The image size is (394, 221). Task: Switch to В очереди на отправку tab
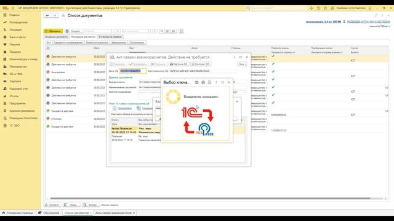click(x=110, y=37)
